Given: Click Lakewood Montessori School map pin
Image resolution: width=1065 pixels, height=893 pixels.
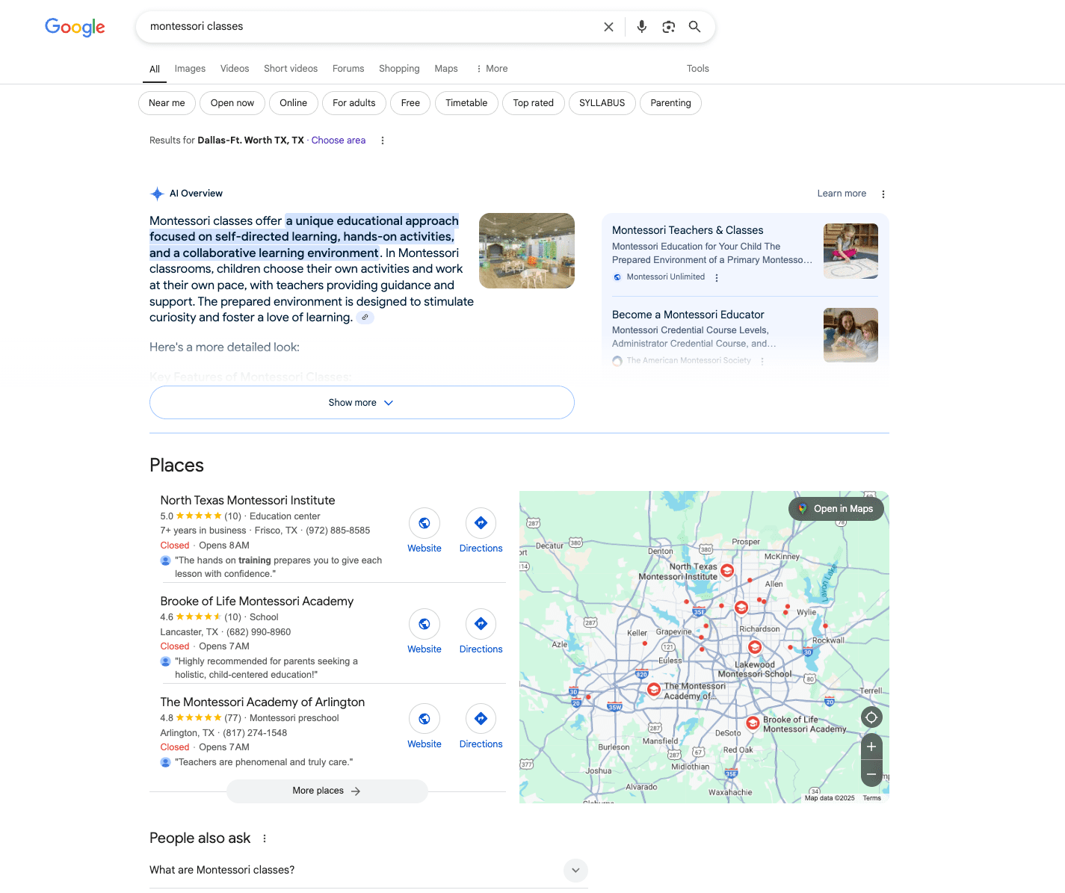Looking at the screenshot, I should pos(755,647).
